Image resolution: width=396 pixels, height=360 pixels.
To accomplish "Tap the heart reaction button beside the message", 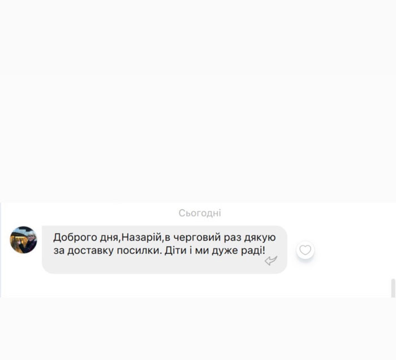I will coord(305,250).
